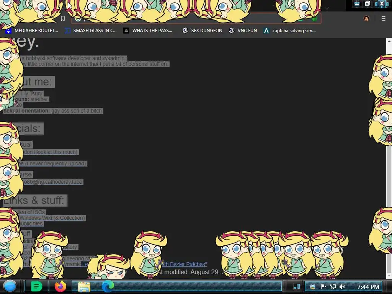The width and height of the screenshot is (392, 294).
Task: Open the MEDIAFIRE ROULET... bookmark
Action: 32,31
